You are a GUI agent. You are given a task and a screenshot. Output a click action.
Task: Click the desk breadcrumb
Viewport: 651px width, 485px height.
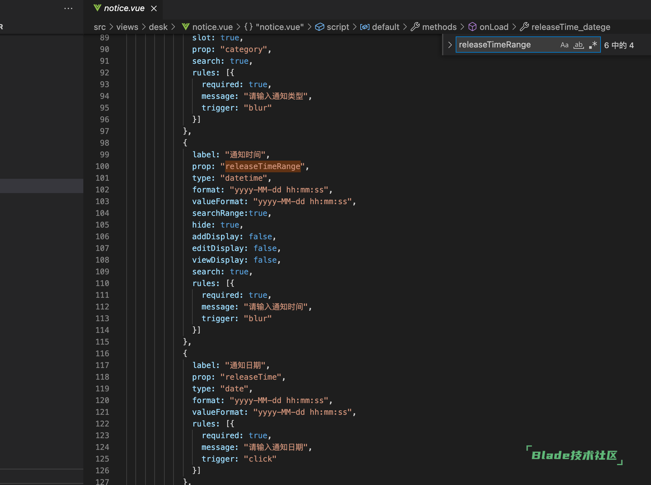(158, 27)
